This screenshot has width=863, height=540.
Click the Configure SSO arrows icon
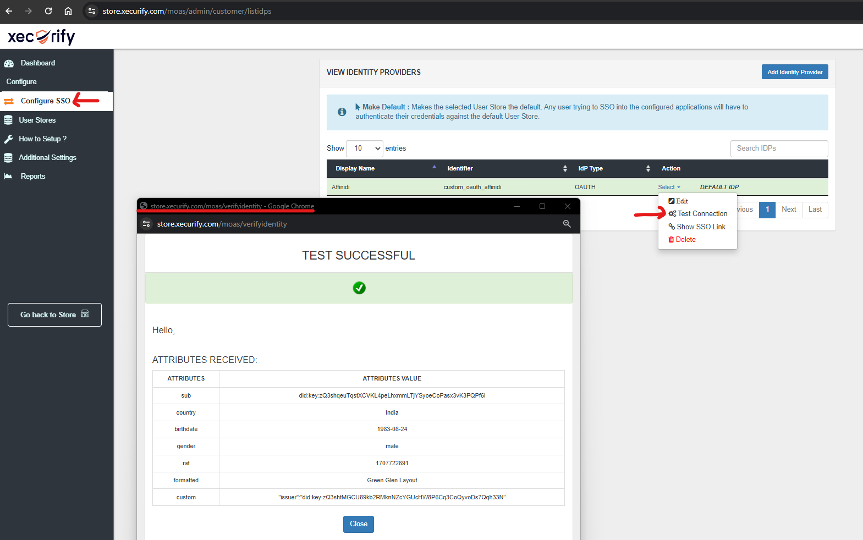click(9, 101)
